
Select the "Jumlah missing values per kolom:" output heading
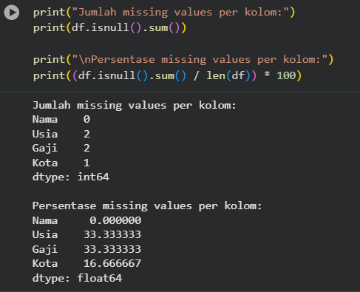click(x=135, y=106)
